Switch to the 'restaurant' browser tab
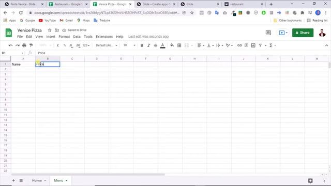This screenshot has width=331, height=186. pos(244,4)
